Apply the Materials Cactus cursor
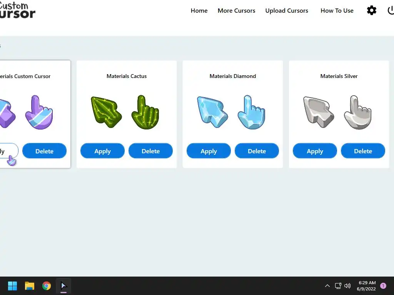Viewport: 394px width, 295px height. click(x=102, y=151)
